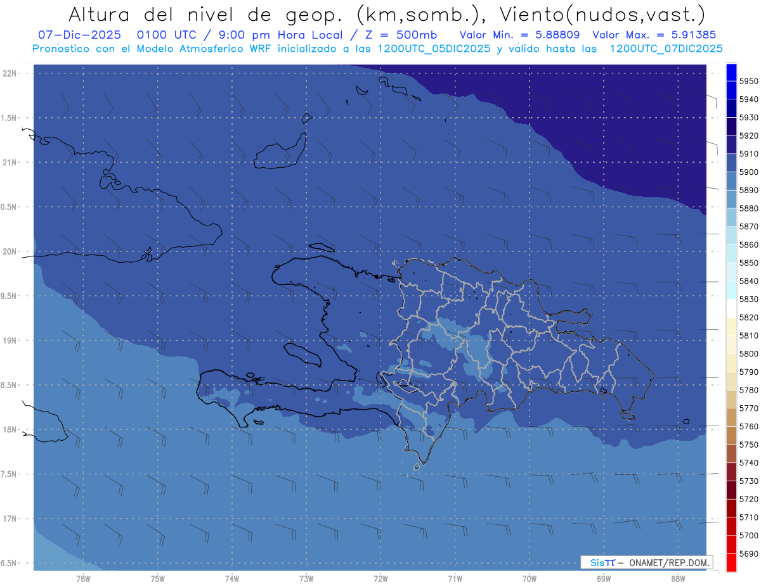Click legend value 5880

[748, 208]
